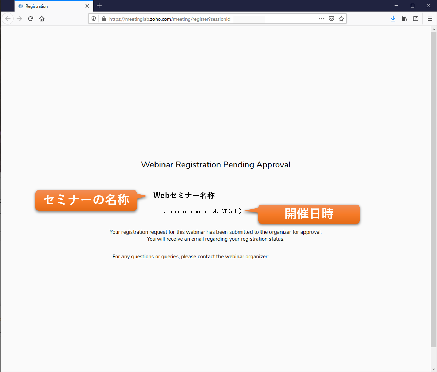Image resolution: width=437 pixels, height=372 pixels.
Task: Toggle the sidebar view icon
Action: 416,19
